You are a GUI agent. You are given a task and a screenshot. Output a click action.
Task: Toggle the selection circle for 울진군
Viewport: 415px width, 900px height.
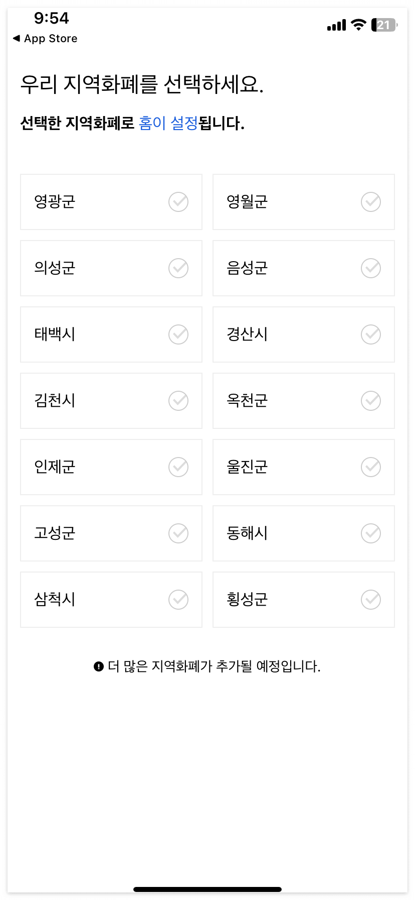370,467
